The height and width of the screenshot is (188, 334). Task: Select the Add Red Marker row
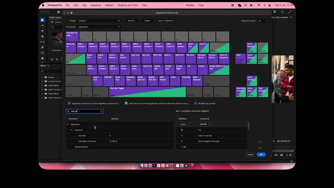click(120, 147)
